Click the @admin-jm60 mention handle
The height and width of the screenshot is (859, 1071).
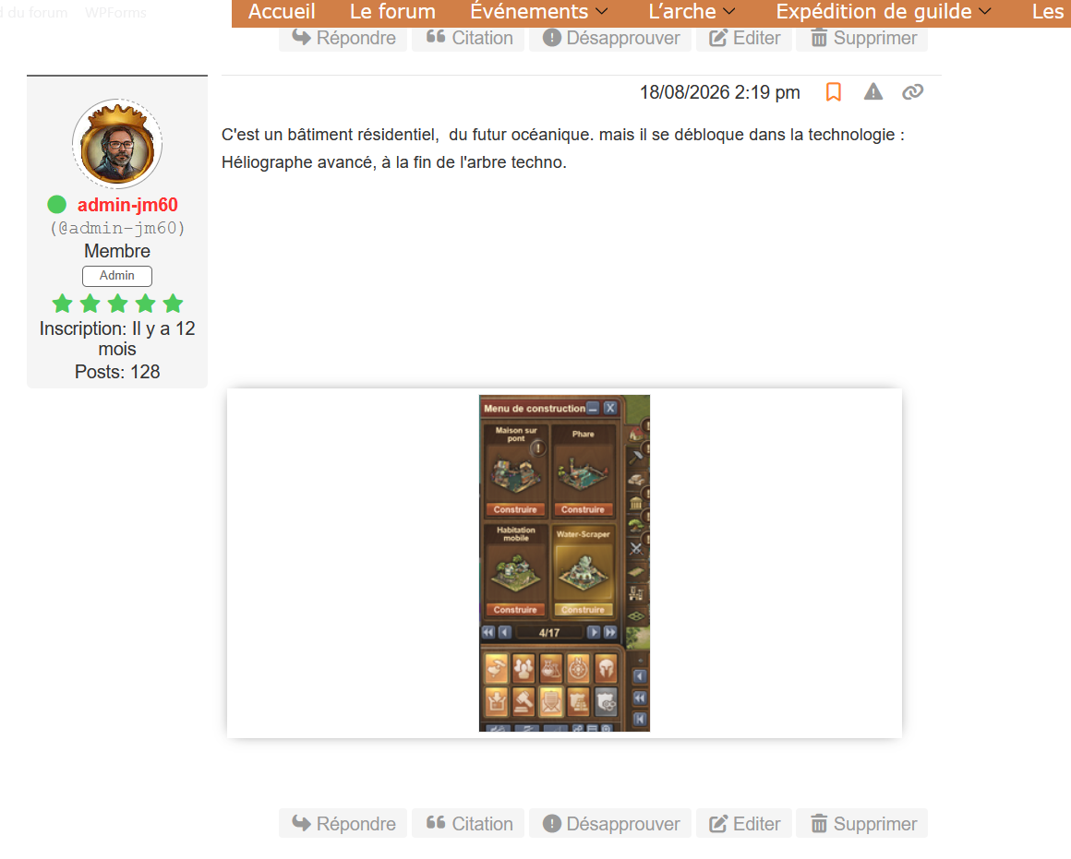tap(117, 228)
